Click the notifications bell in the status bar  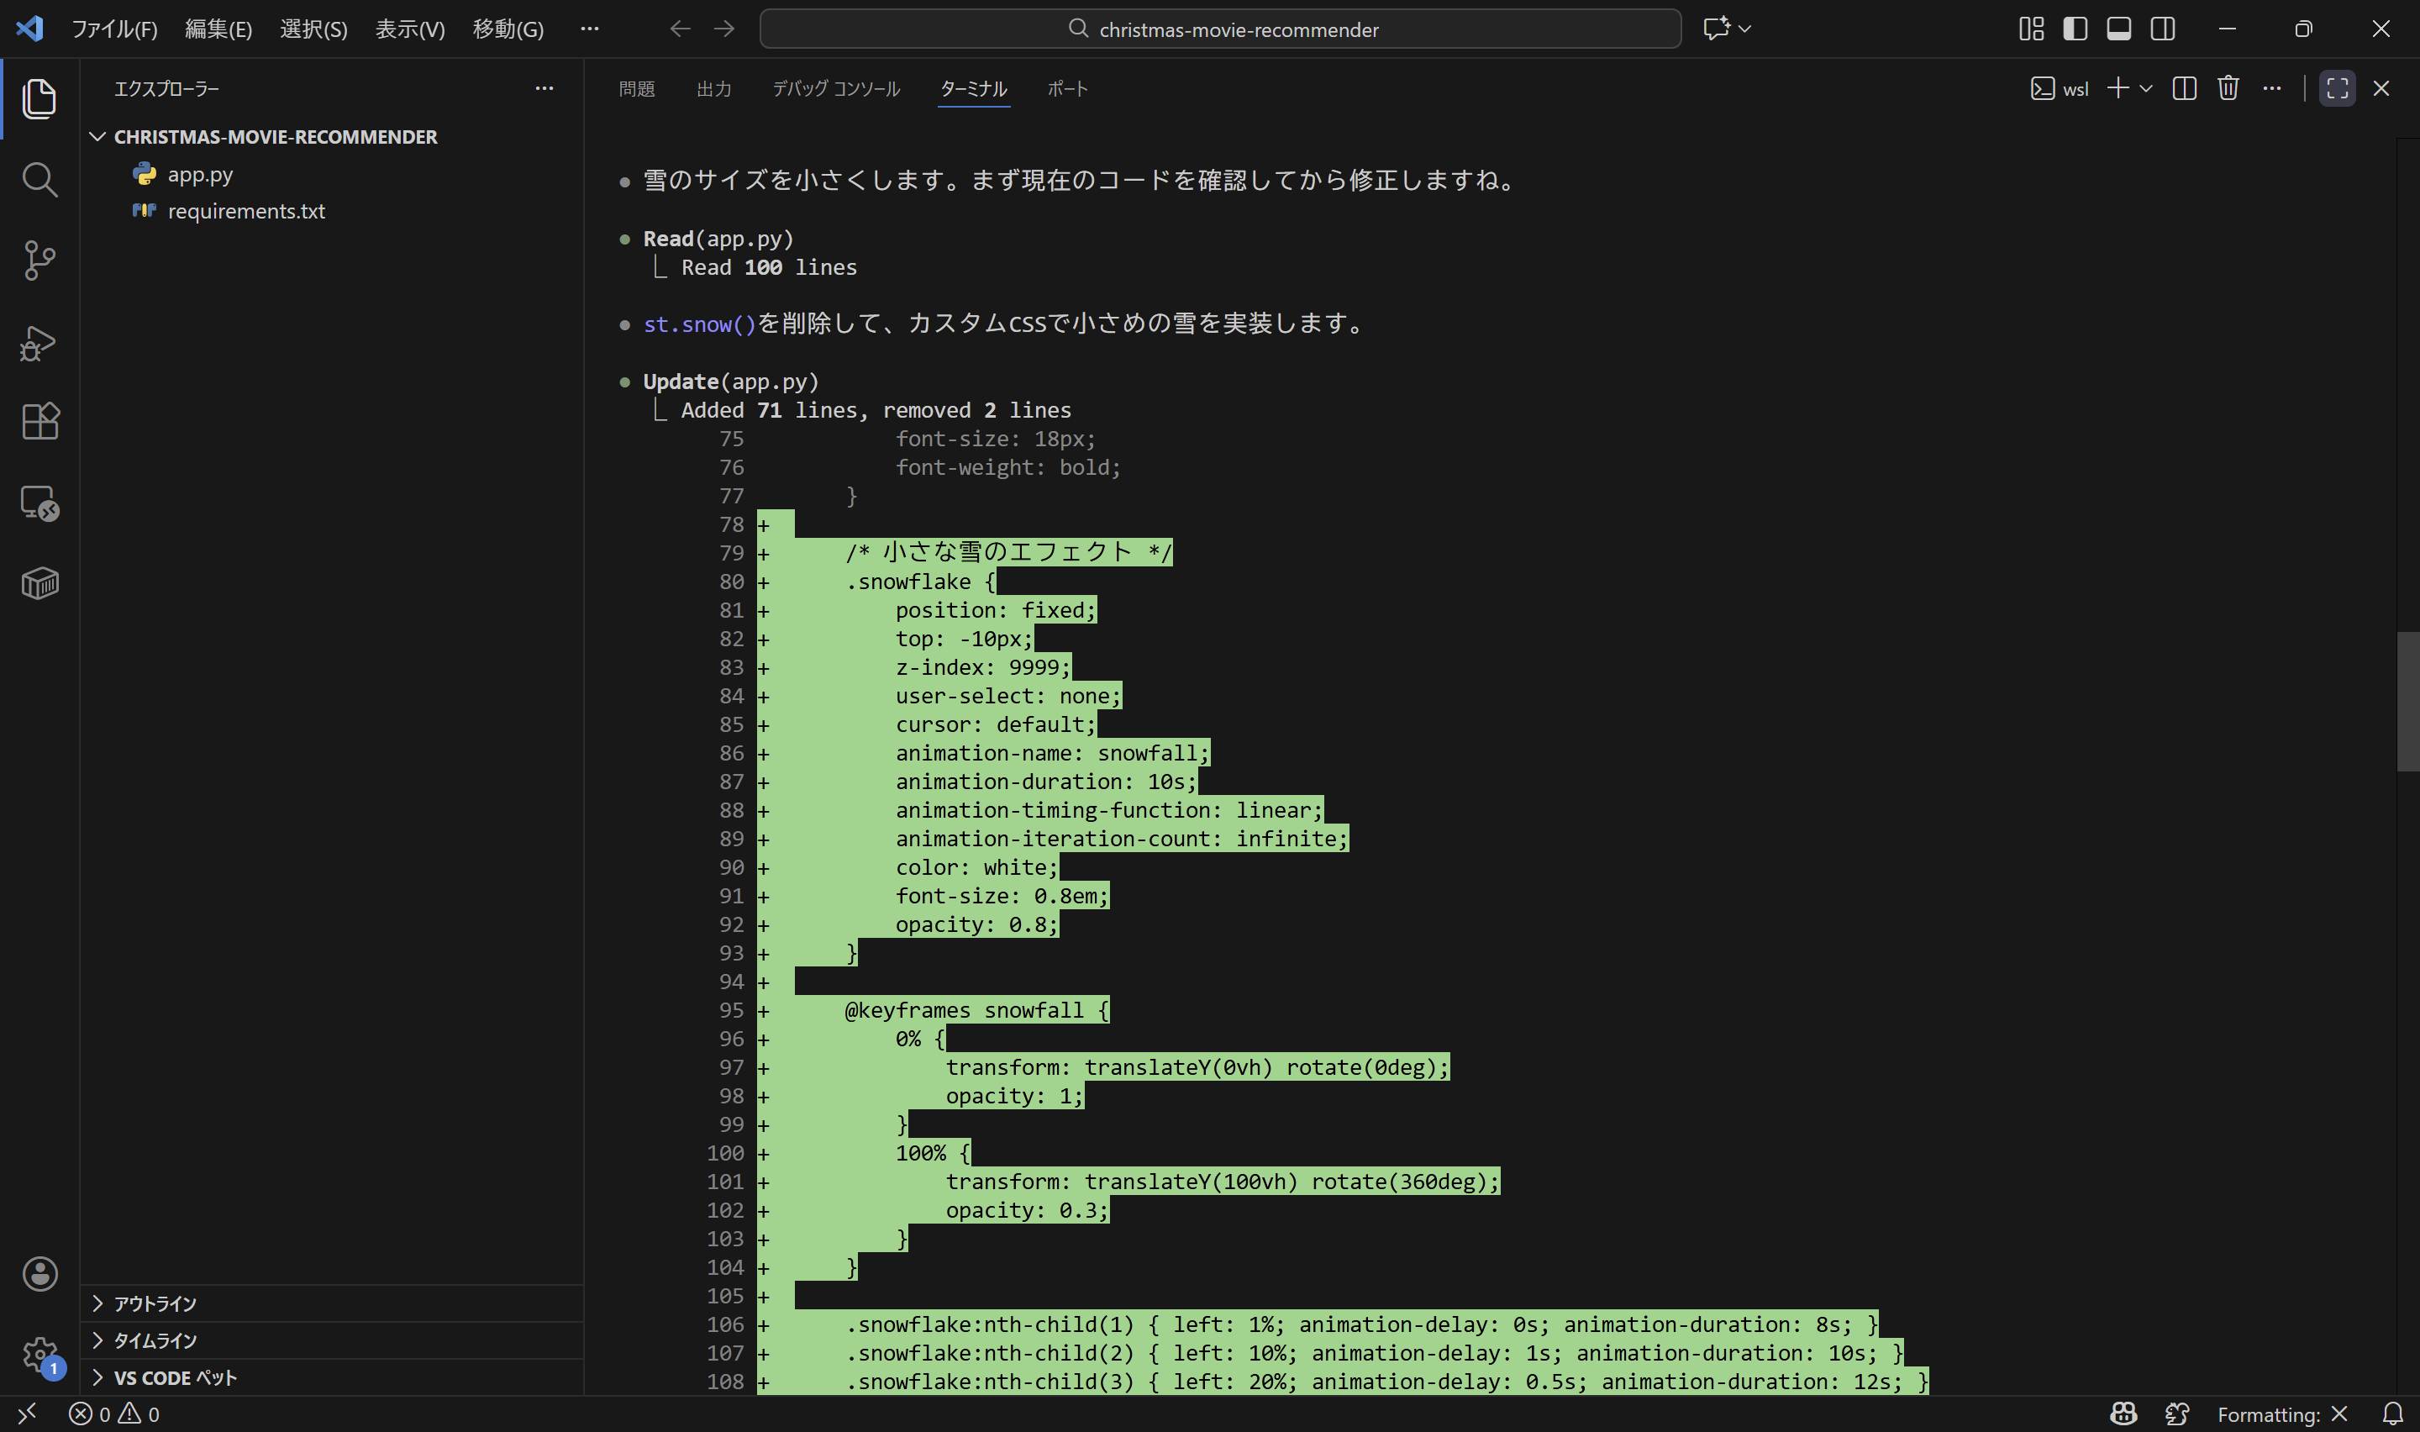pos(2395,1414)
